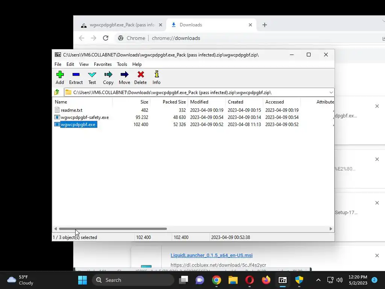This screenshot has height=289, width=385.
Task: Close the wgwcpdpgbf.exe_Pack tab
Action: [x=160, y=25]
